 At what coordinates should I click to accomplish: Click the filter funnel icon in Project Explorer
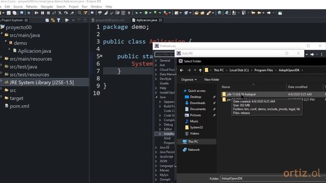click(59, 20)
